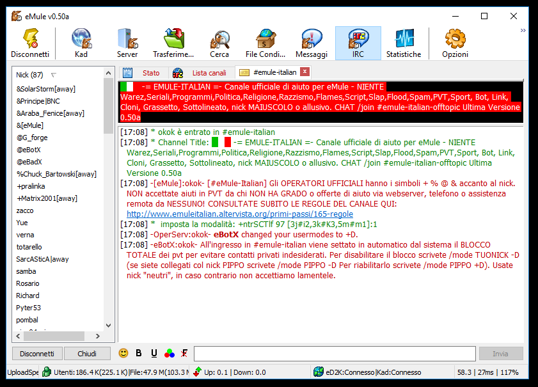Image resolution: width=538 pixels, height=387 pixels.
Task: Select nick @eBotX in the list
Action: tap(29, 150)
